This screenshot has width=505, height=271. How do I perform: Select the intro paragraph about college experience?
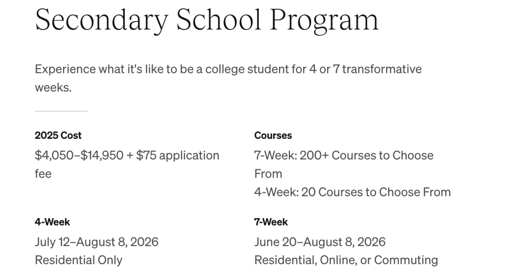point(228,78)
